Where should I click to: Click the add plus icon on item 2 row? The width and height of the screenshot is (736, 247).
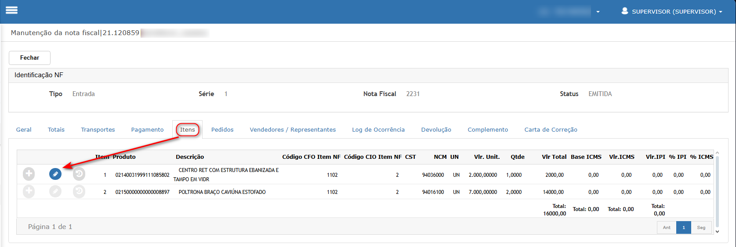click(x=29, y=191)
